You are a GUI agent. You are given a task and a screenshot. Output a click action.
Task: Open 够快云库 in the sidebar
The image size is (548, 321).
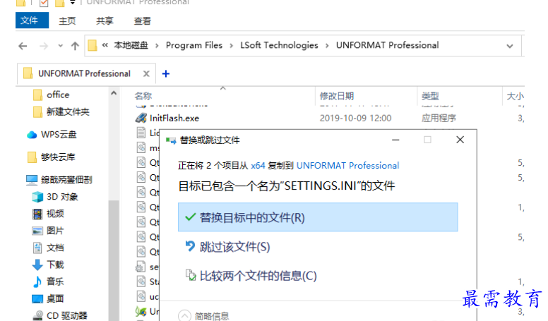point(52,157)
